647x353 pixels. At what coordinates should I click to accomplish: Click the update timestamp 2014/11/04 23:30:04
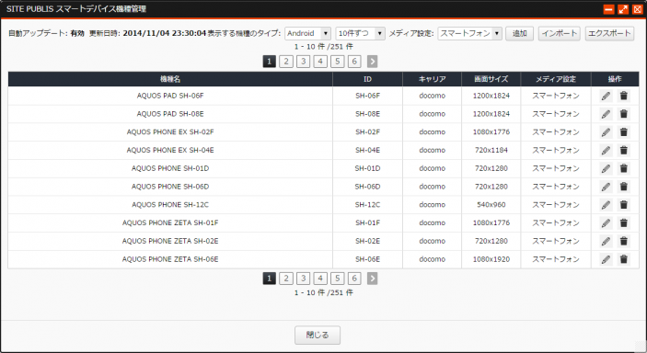click(x=164, y=33)
